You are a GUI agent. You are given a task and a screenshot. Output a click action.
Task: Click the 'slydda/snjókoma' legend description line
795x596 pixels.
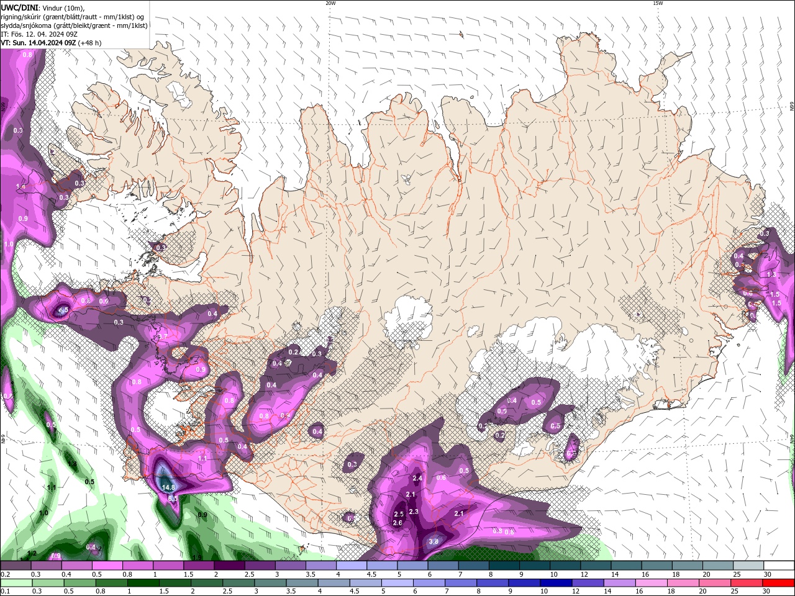(x=74, y=25)
